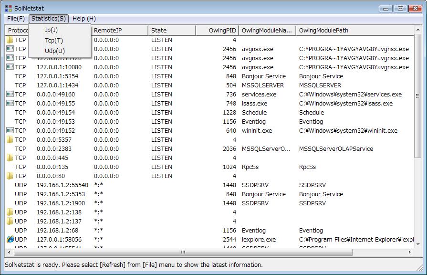Select local address 0.0.0.0:2383

coord(54,148)
